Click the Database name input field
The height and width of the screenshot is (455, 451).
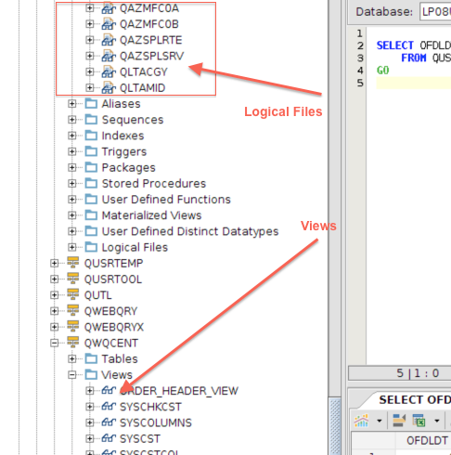(x=435, y=12)
